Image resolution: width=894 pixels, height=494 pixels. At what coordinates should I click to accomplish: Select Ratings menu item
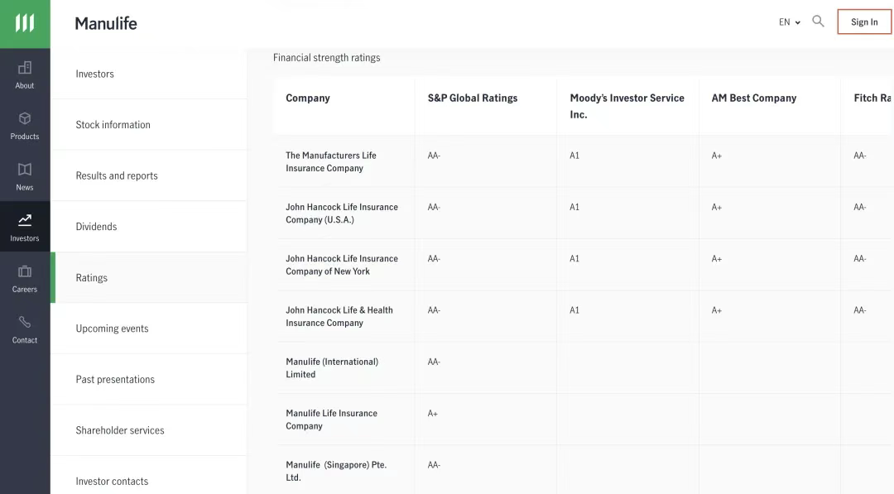(149, 277)
